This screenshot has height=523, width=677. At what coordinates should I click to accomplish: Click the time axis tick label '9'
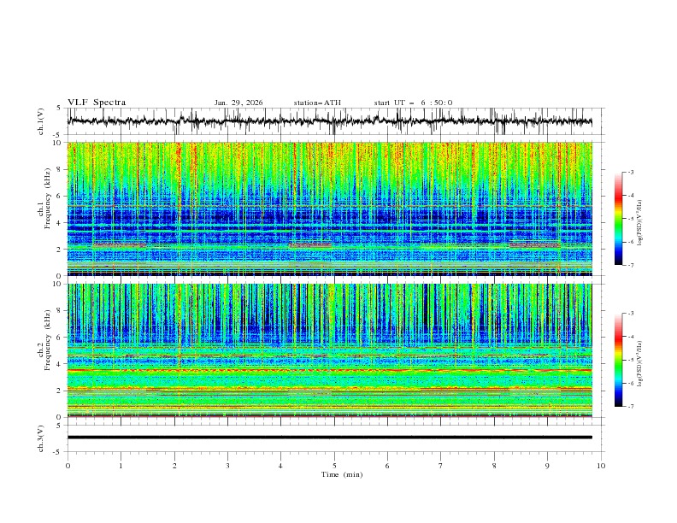point(547,466)
